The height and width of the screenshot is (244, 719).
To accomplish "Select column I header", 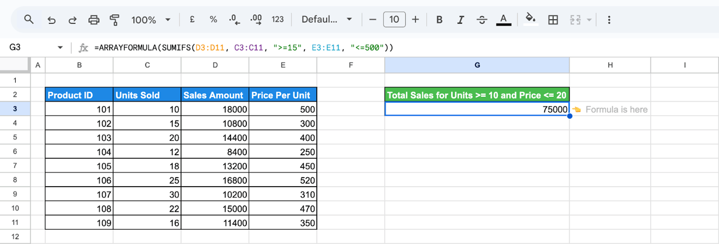I will coord(684,65).
